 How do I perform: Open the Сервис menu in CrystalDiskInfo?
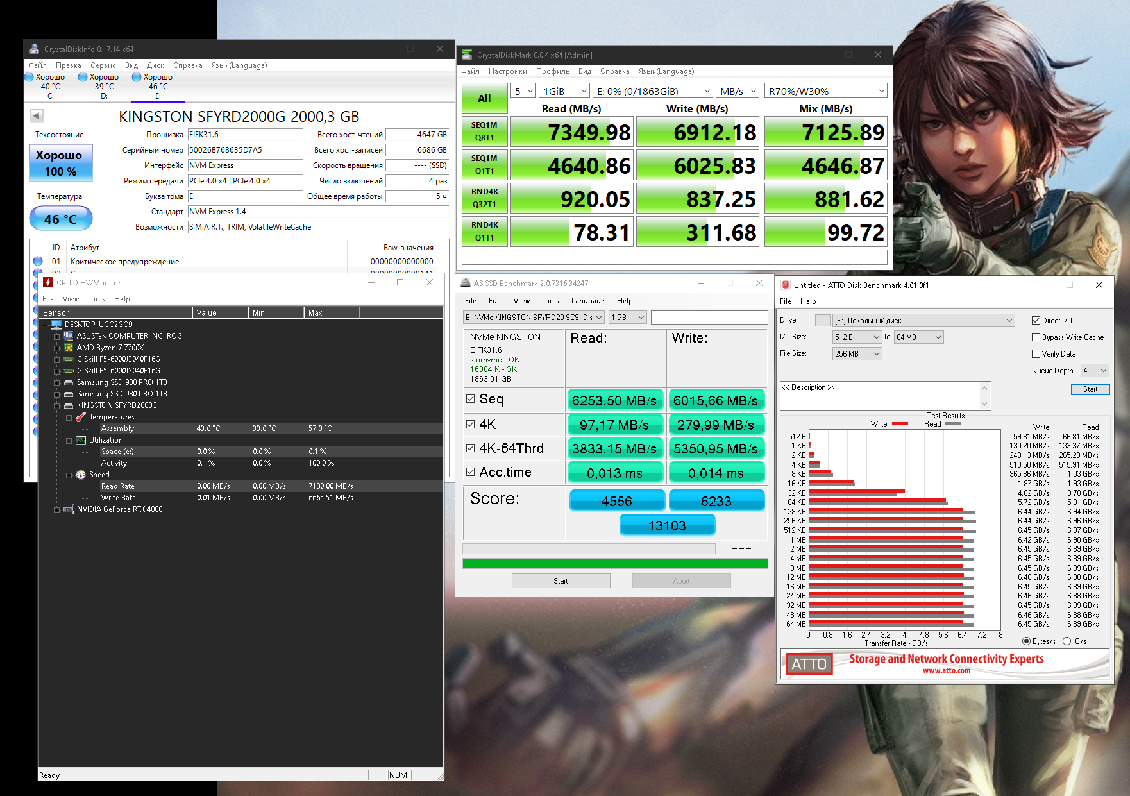[x=103, y=65]
